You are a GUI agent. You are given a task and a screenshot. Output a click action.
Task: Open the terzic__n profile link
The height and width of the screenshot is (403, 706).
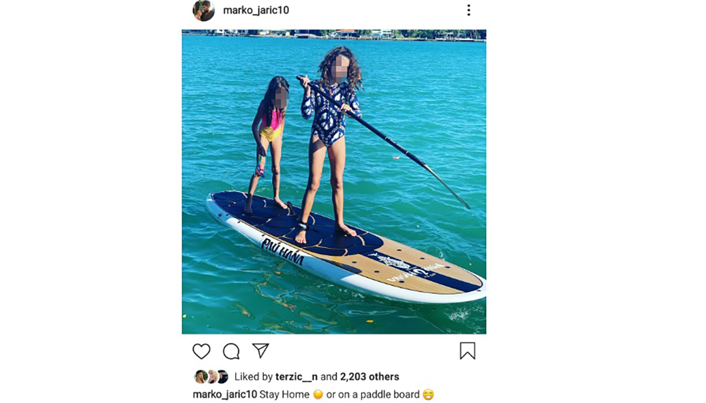(296, 376)
